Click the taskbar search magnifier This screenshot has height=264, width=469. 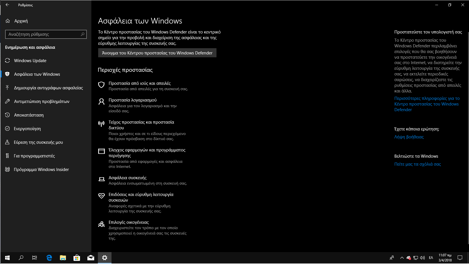click(21, 258)
